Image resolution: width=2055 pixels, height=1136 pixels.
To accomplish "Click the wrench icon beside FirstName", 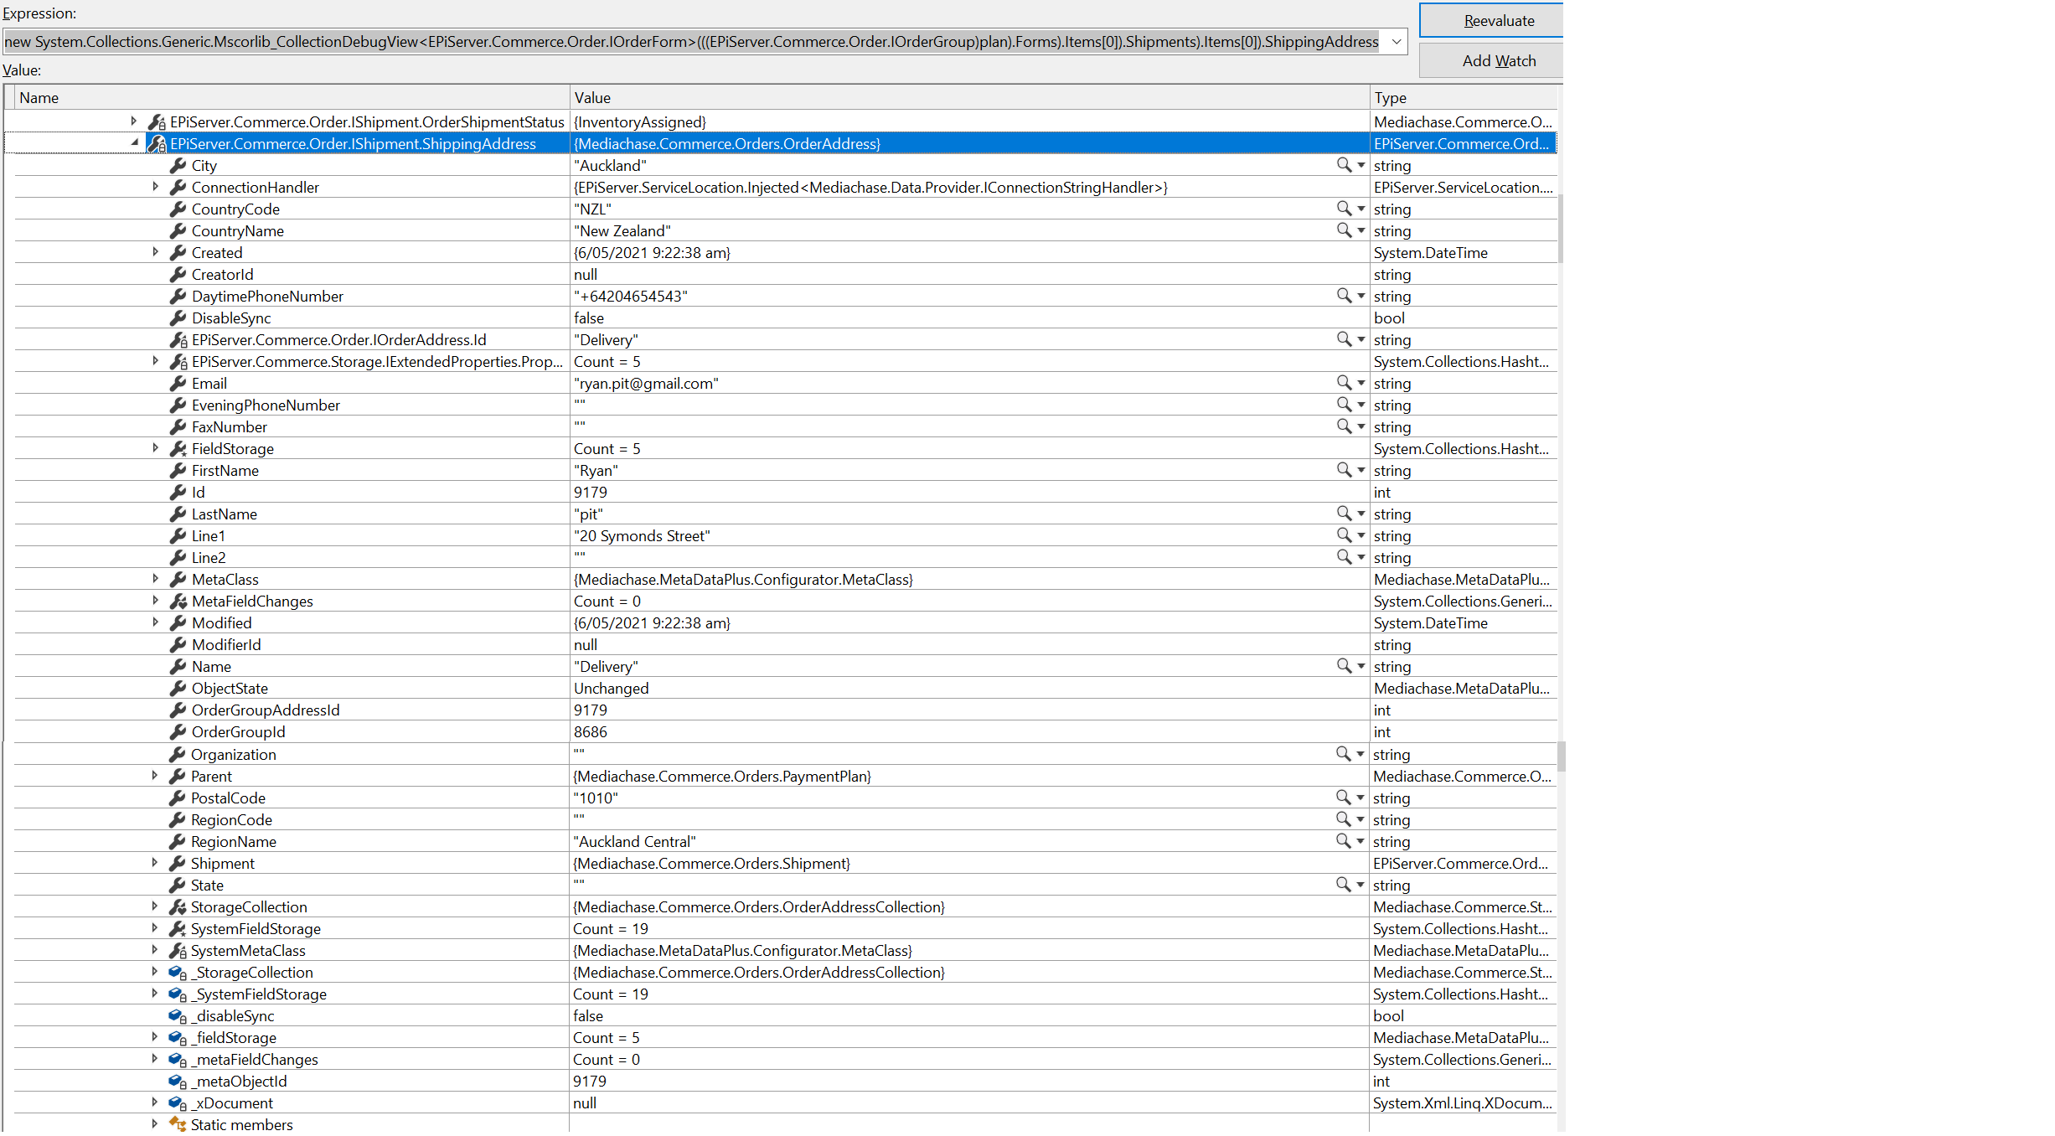I will (178, 471).
